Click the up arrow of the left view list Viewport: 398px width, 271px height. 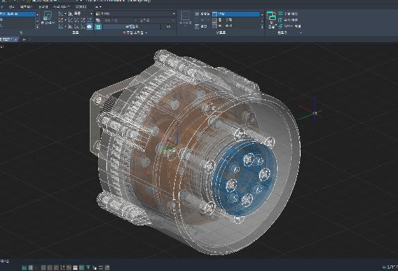pos(37,15)
